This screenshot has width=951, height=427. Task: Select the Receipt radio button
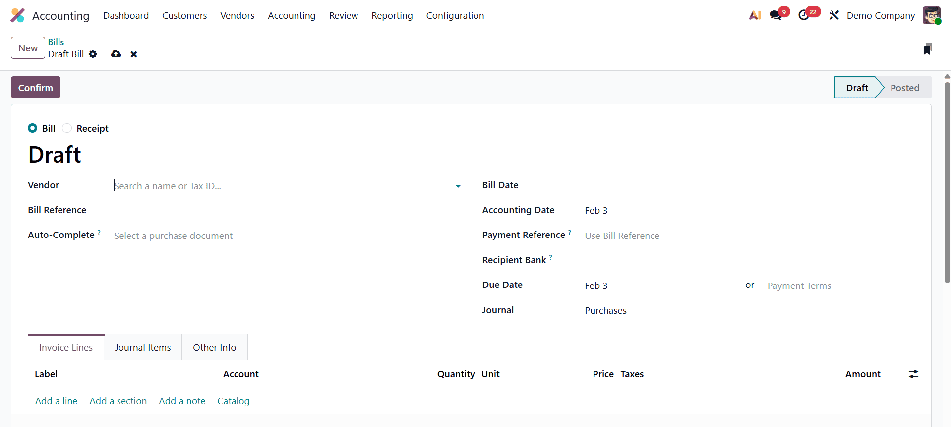tap(67, 128)
